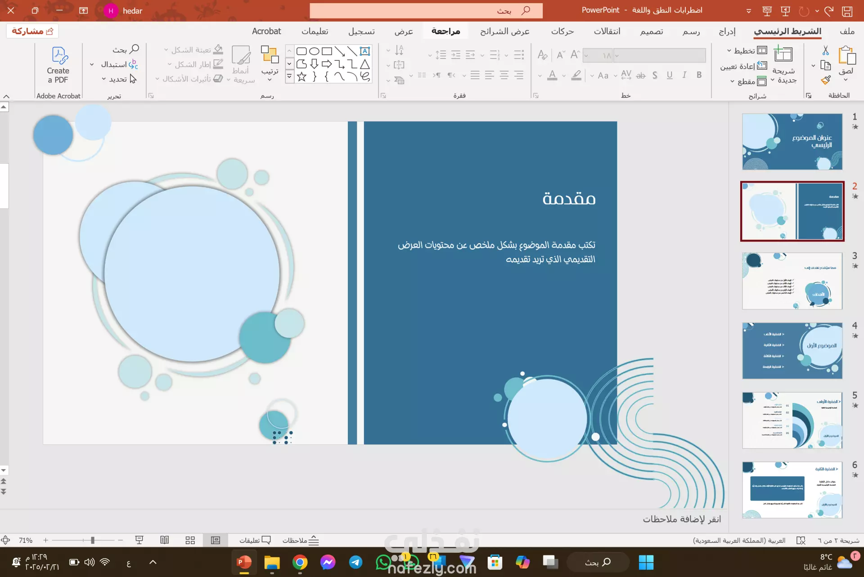Click the Decrease Font Size icon

pos(561,55)
